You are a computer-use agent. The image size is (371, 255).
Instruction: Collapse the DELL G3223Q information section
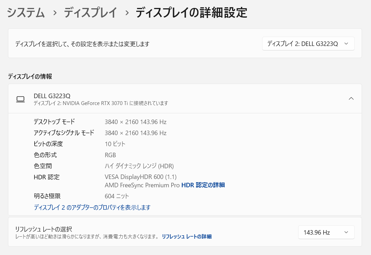(351, 98)
